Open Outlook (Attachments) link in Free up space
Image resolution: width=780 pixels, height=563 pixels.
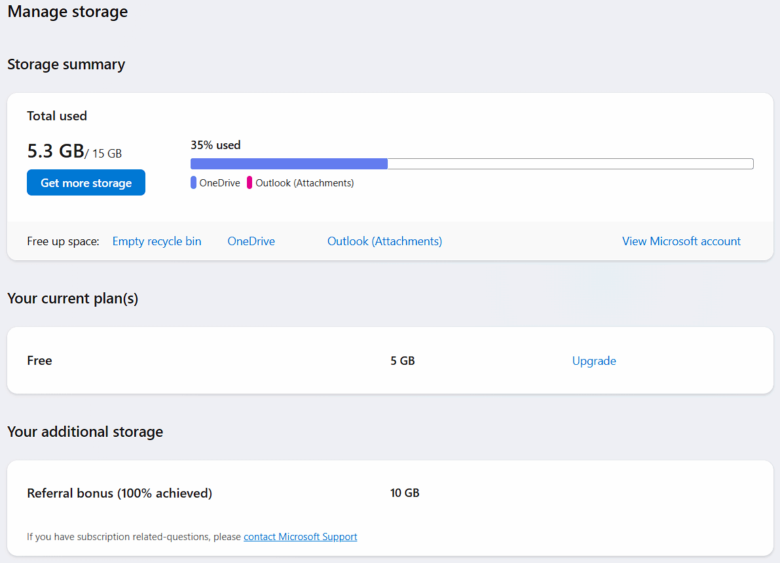384,241
